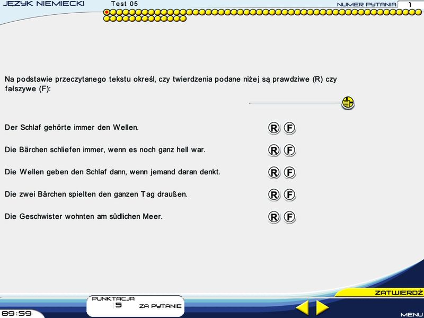The width and height of the screenshot is (424, 318).
Task: Pick F for 'Die zwei Bärchen spielten' statement
Action: tap(289, 195)
